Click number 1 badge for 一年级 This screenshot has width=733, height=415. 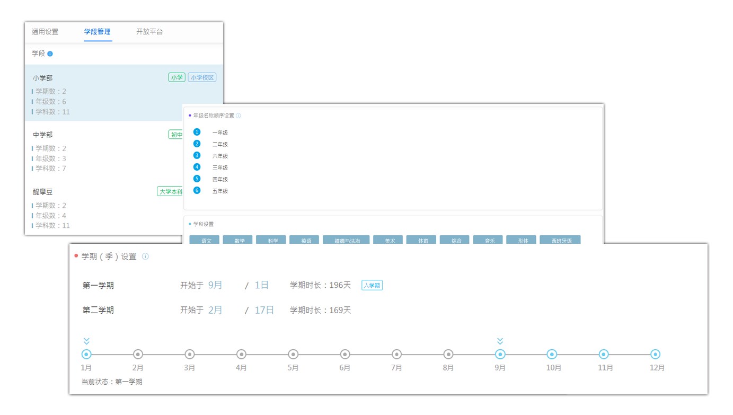pyautogui.click(x=197, y=132)
